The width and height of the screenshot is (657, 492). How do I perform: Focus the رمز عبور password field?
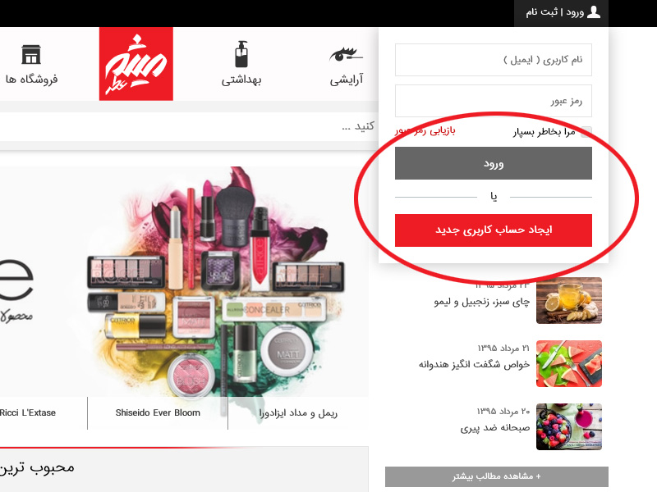494,101
